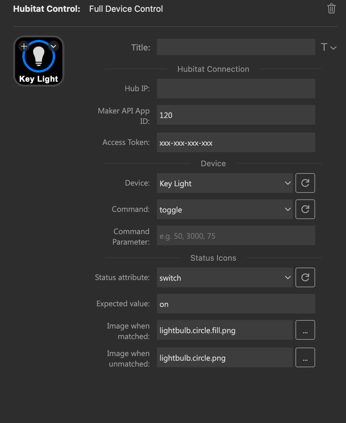Select the Maker API App ID field showing 120

coord(236,115)
